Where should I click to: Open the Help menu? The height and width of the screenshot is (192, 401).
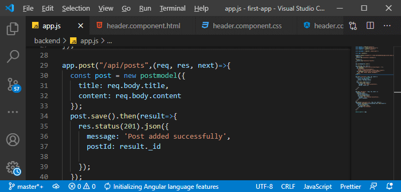click(201, 9)
